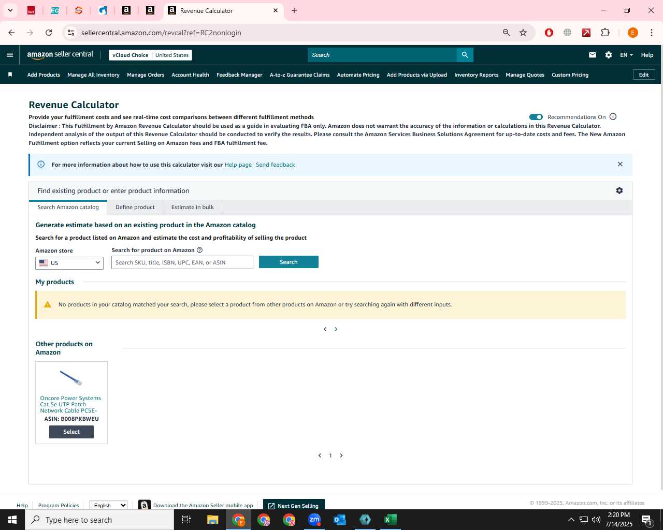Click the network cable product thumbnail

coord(71,378)
